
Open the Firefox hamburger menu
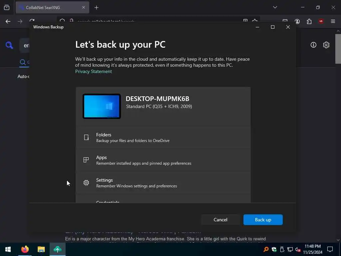(x=333, y=21)
